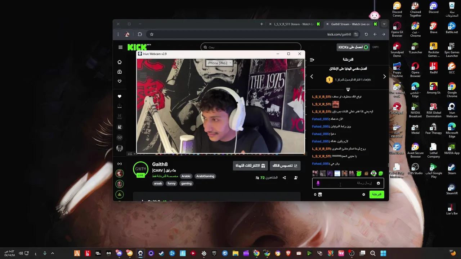Viewport: 461px width, 259px height.
Task: Expand the gifters leaderboard chevron
Action: 348,89
